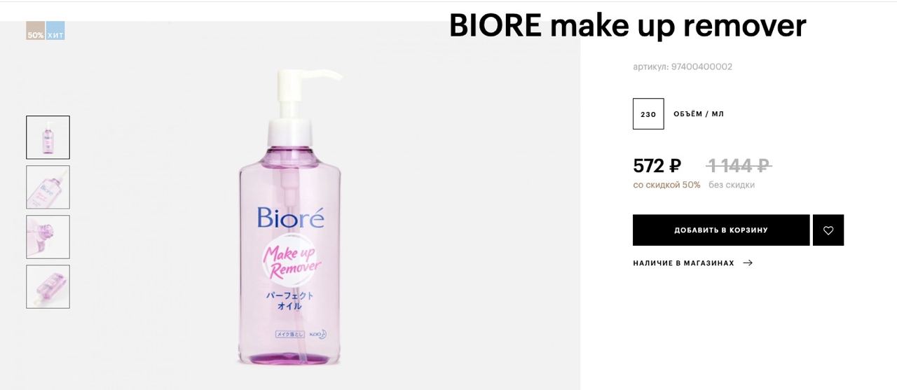Click the discounted price 572 ₽
The width and height of the screenshot is (897, 390).
click(657, 166)
